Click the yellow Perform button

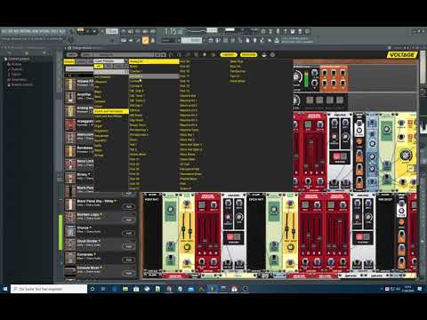click(x=248, y=54)
